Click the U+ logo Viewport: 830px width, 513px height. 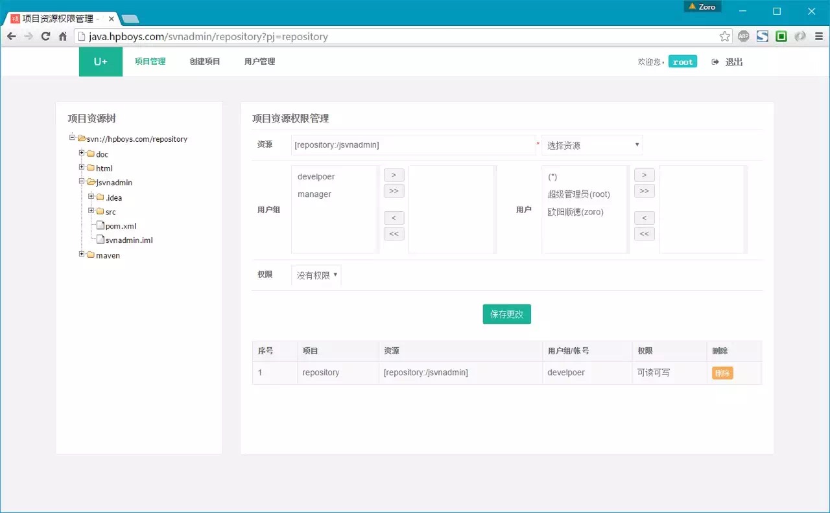pos(101,62)
